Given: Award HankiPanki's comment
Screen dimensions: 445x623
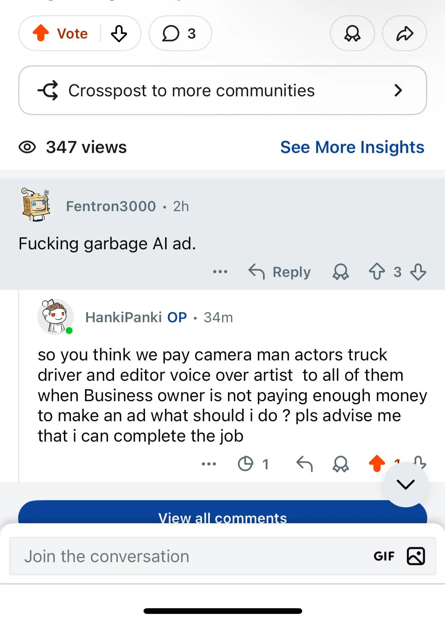Looking at the screenshot, I should tap(340, 464).
